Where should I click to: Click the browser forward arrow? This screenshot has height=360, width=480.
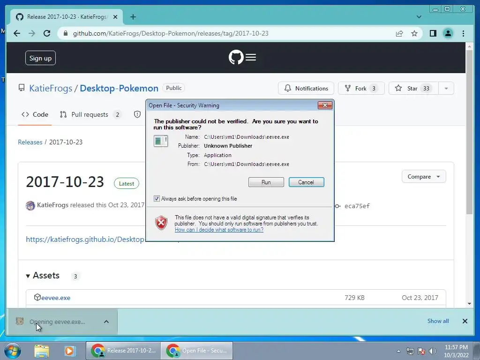coord(32,33)
